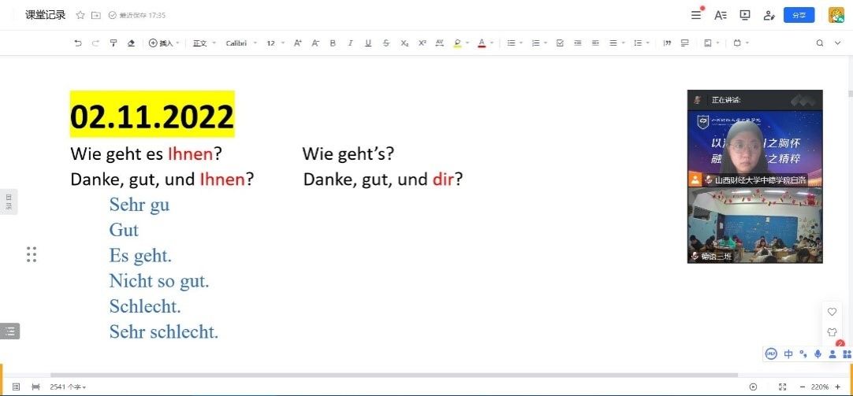This screenshot has height=396, width=853.
Task: Click the speaker video thumbnail
Action: point(754,148)
